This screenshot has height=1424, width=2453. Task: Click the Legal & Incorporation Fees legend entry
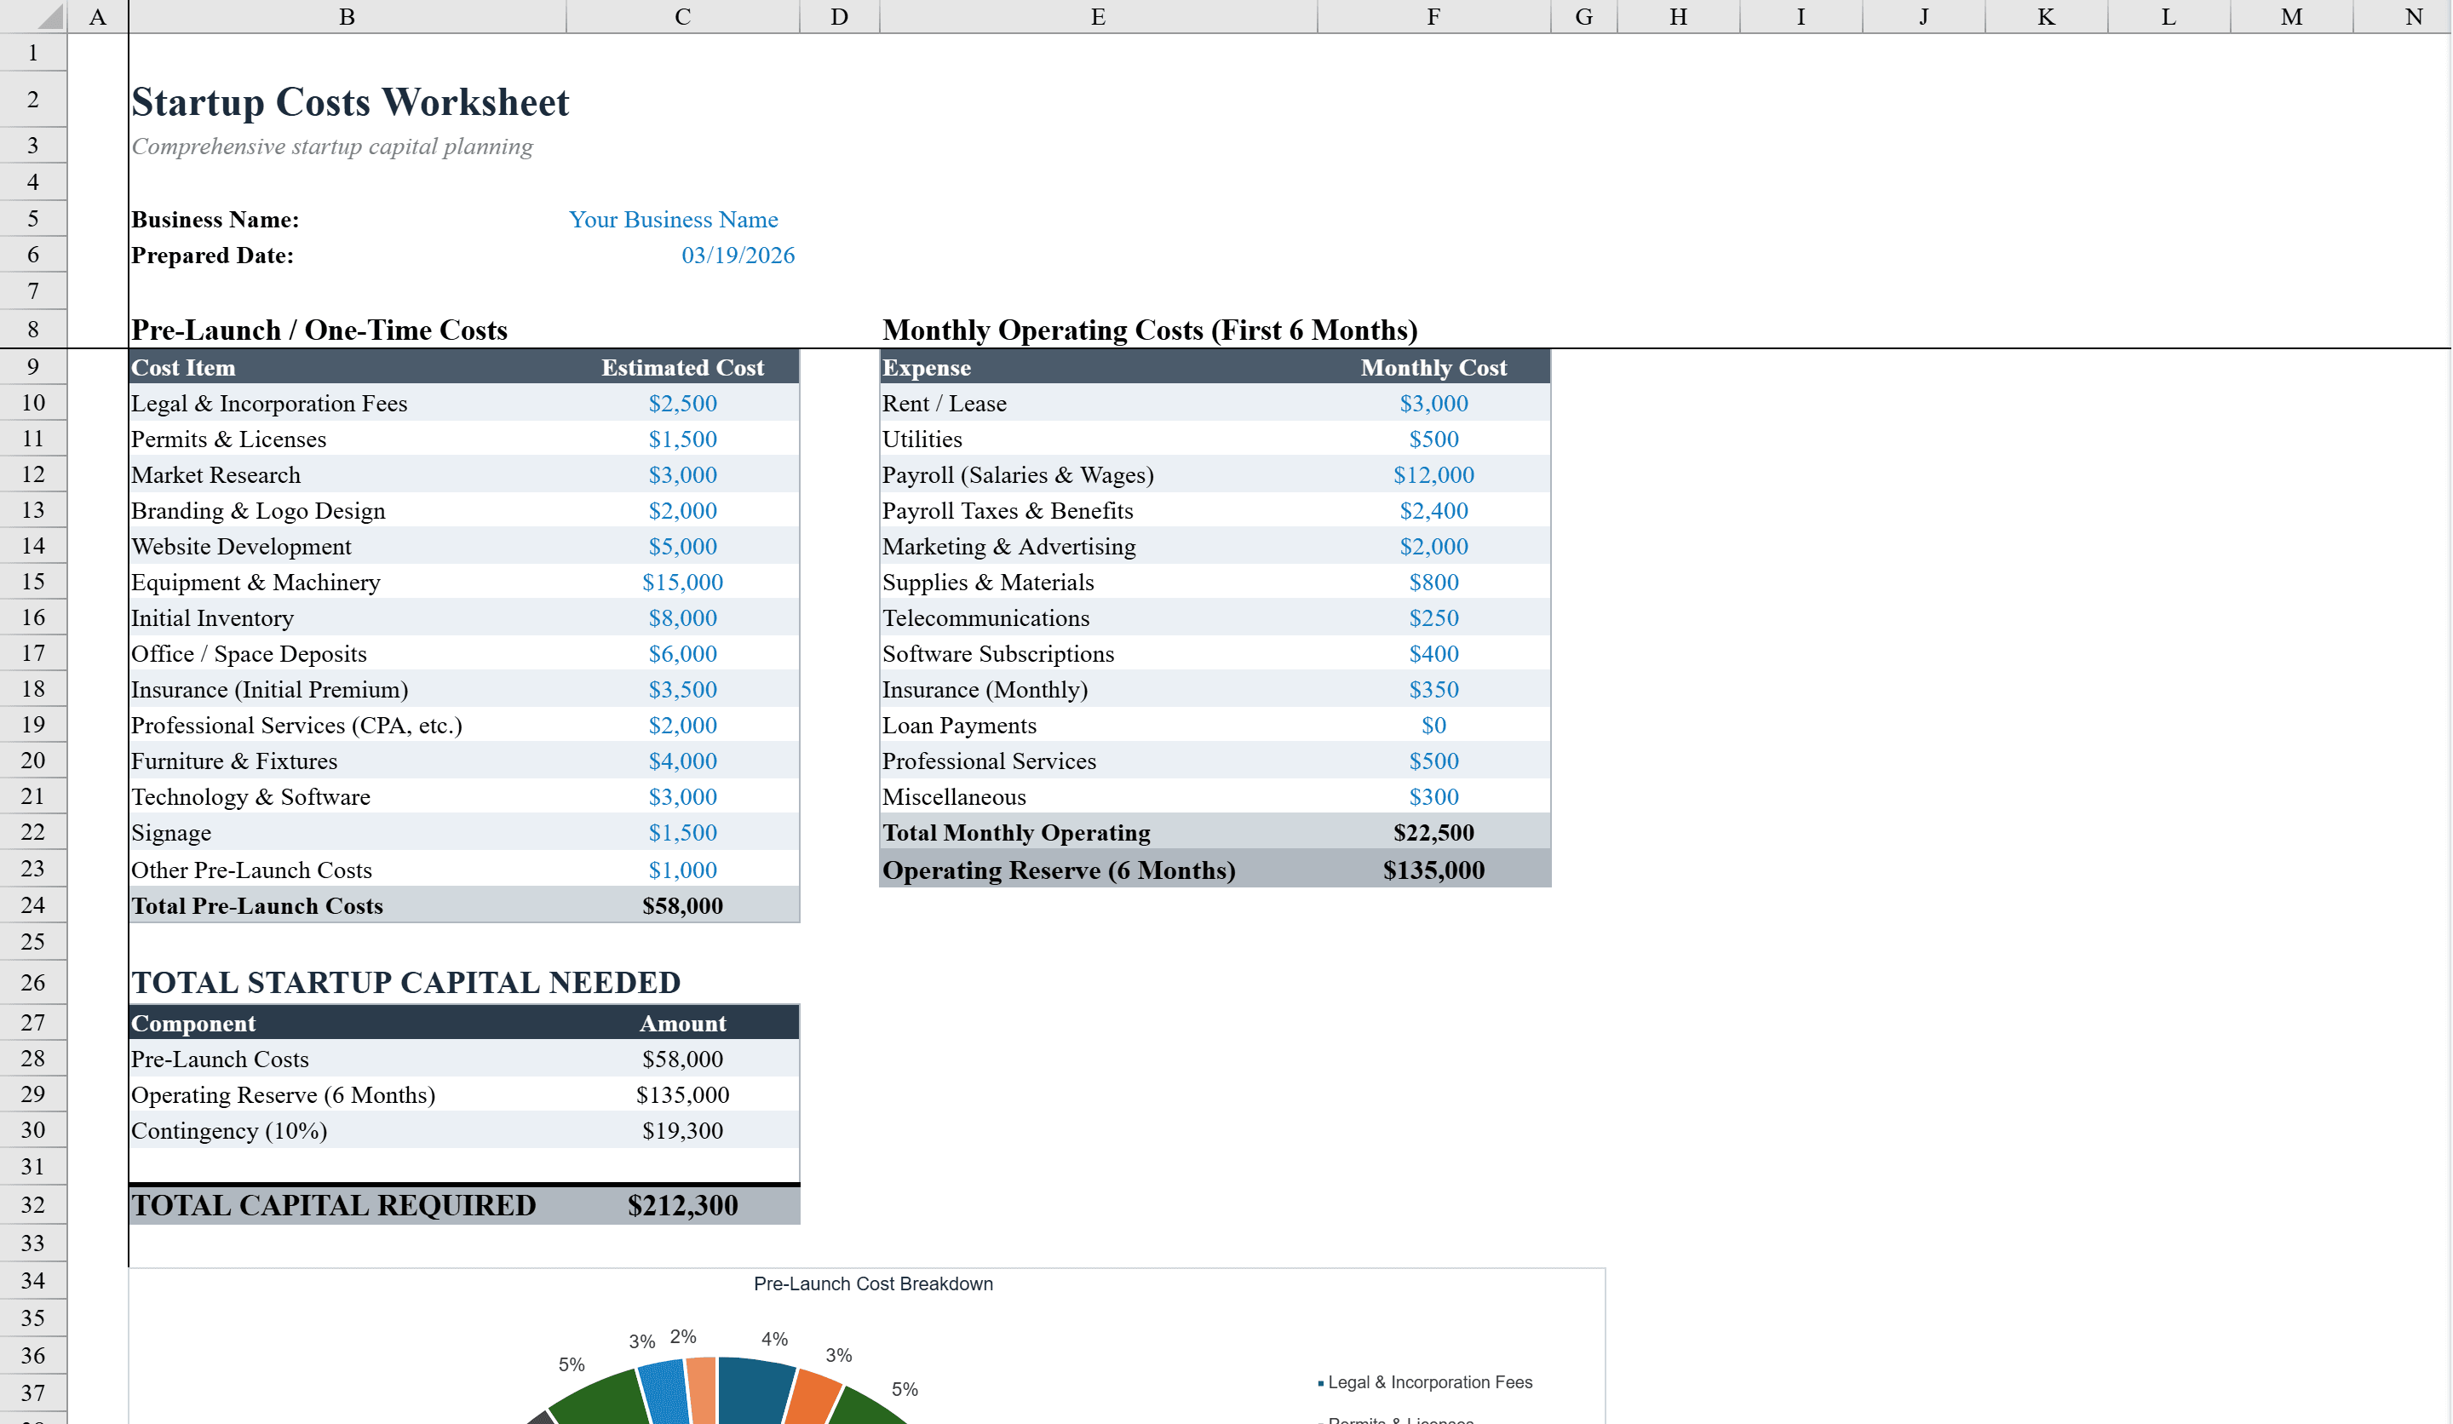[1427, 1381]
